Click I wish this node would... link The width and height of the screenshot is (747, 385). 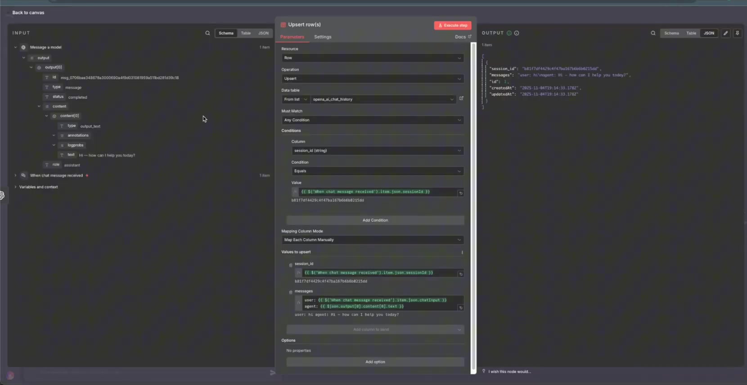click(x=509, y=372)
